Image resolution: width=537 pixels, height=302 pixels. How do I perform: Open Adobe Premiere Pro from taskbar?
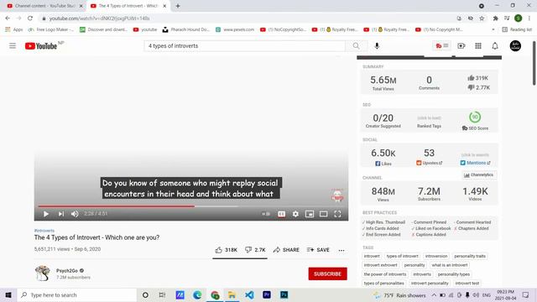[x=267, y=294]
